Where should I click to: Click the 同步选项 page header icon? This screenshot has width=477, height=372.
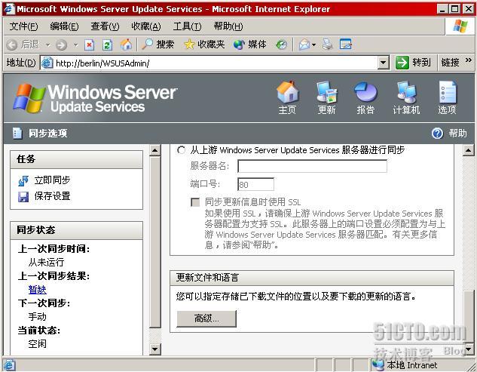[17, 133]
